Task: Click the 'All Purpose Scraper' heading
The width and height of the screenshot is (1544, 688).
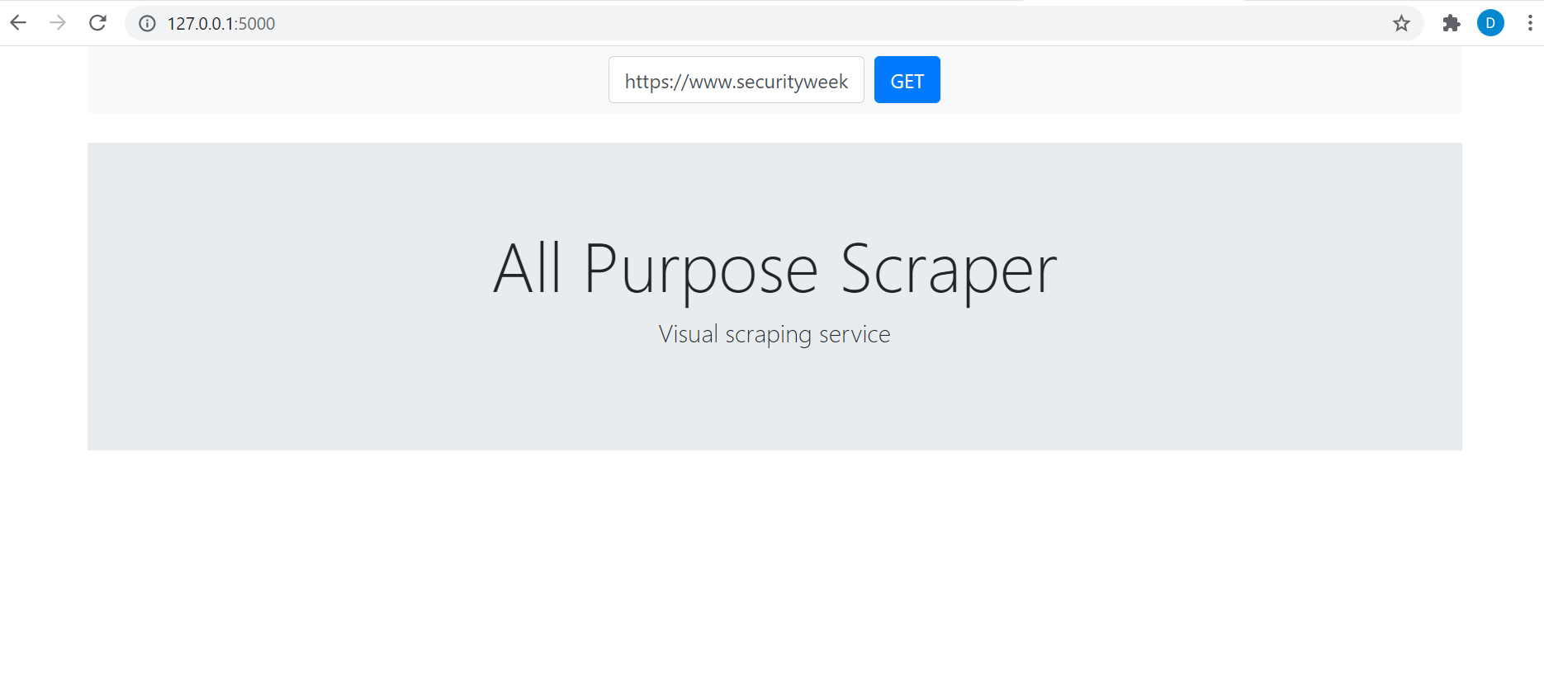Action: tap(774, 269)
